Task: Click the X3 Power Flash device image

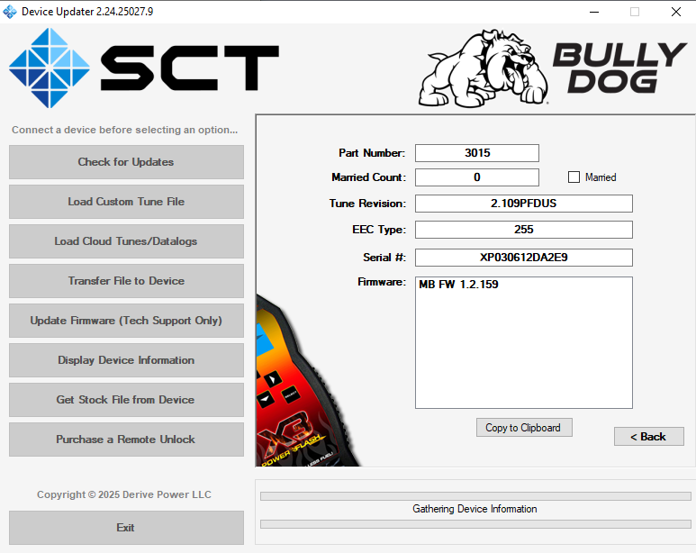Action: [302, 391]
